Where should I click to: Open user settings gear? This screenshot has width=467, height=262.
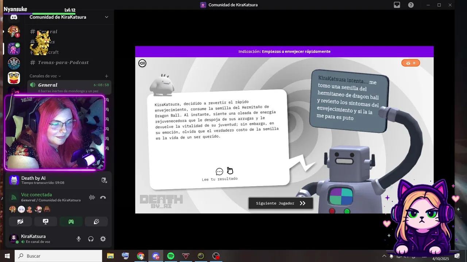click(103, 239)
